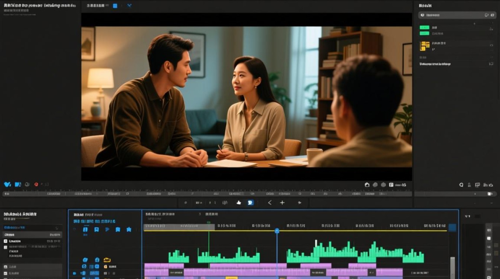Click the blue square icon above the preview
Viewport: 500px width, 279px height.
(x=115, y=6)
